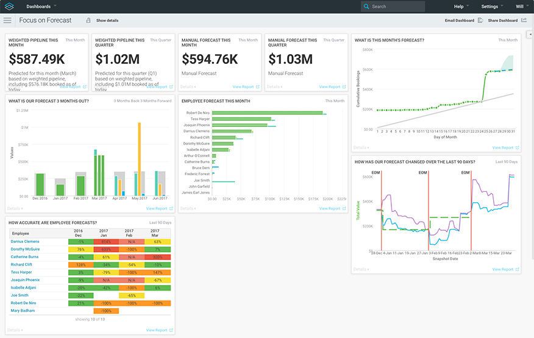Click the Share Dashboard export icon
The width and height of the screenshot is (534, 338).
tap(524, 20)
